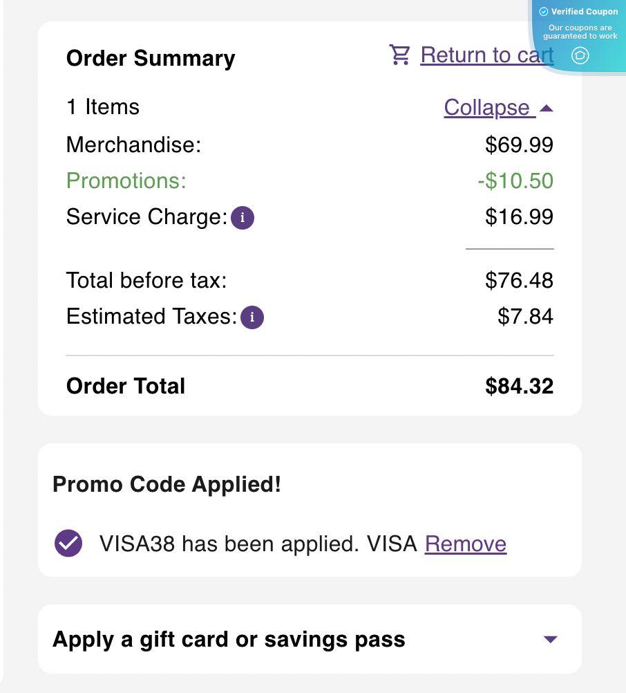
Task: Click the chevron next to Collapse
Action: pyautogui.click(x=547, y=107)
